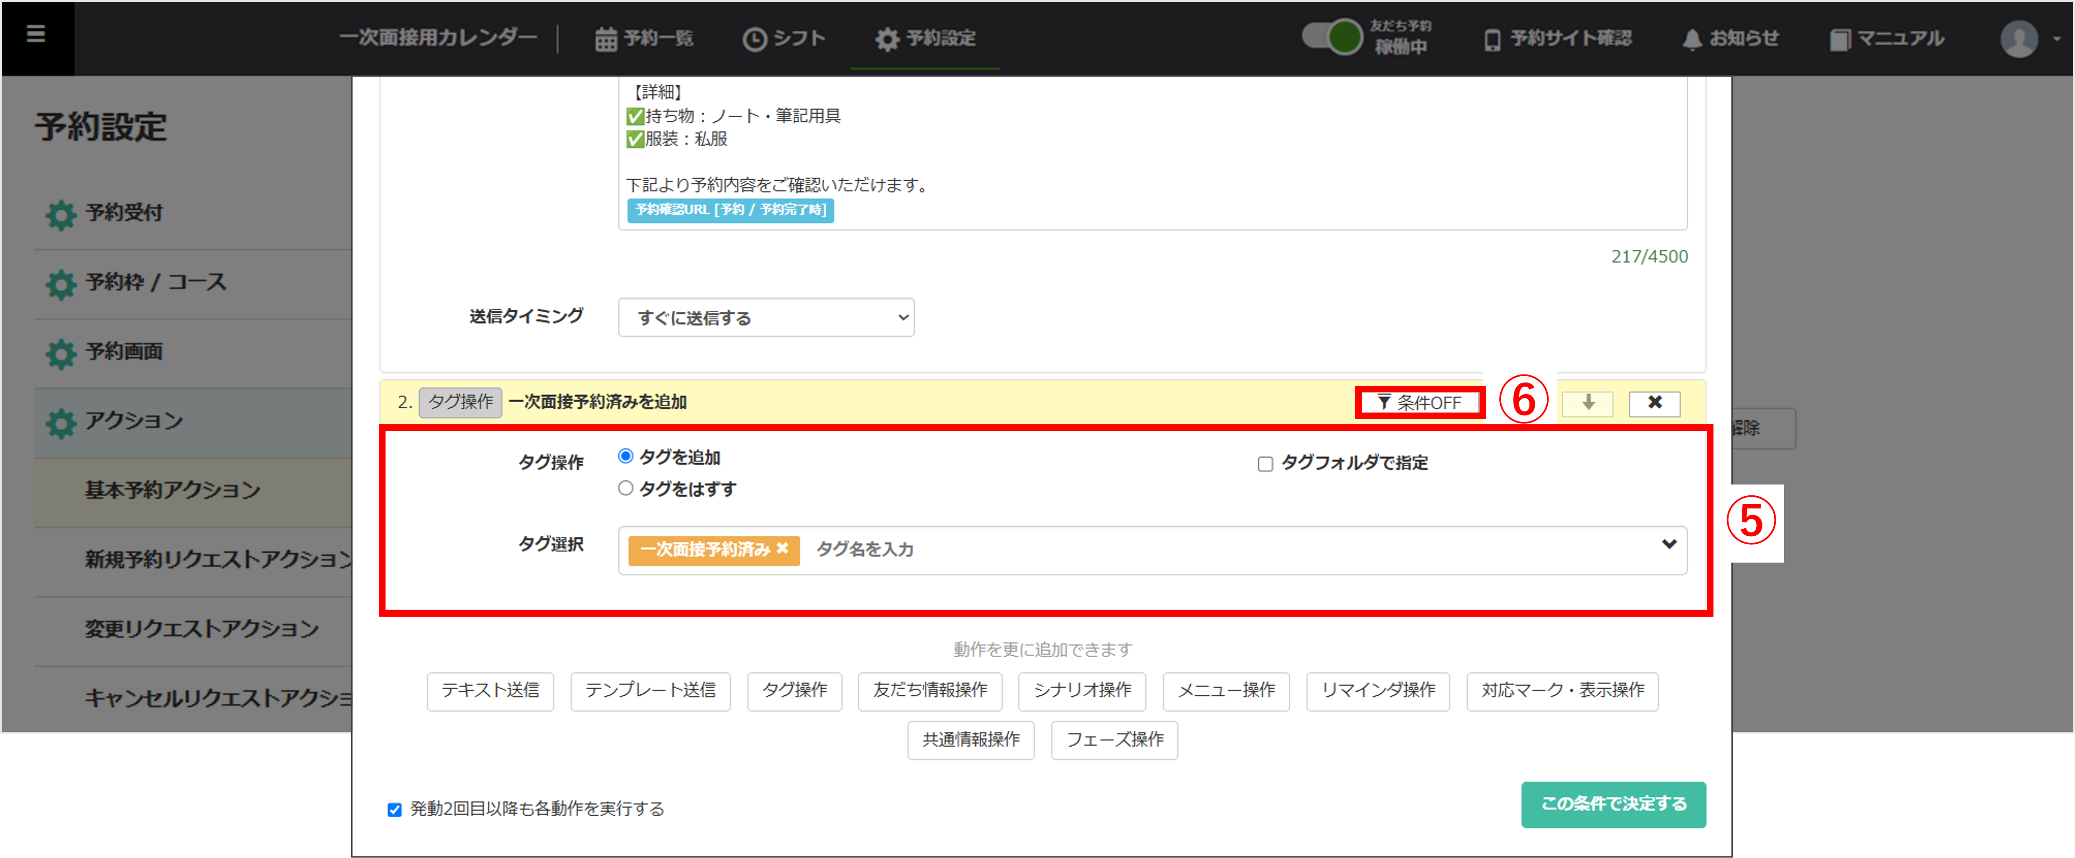Open the dropdown caret beside the user avatar
Image resolution: width=2075 pixels, height=858 pixels.
click(2056, 39)
